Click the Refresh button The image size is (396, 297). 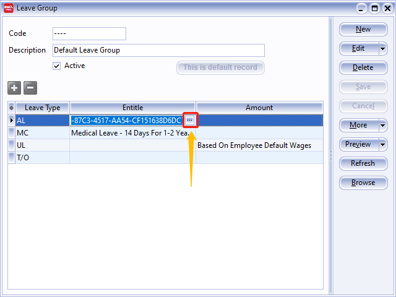363,163
